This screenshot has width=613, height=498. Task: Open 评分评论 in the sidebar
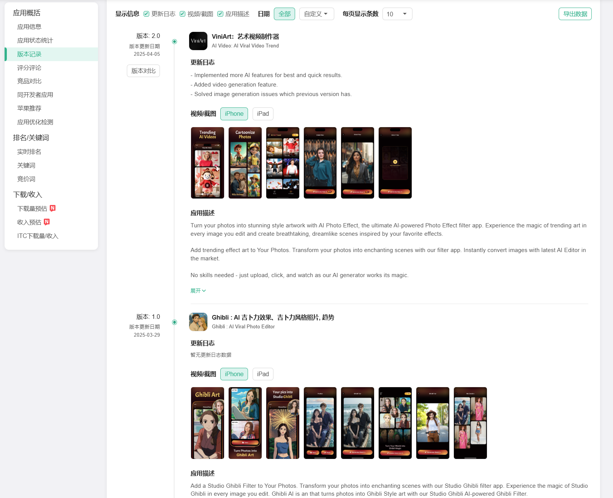click(29, 68)
